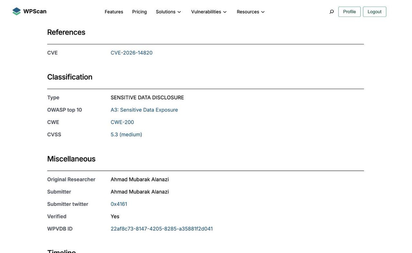The height and width of the screenshot is (253, 412).
Task: Click the WPVDB ID label
Action: point(60,229)
